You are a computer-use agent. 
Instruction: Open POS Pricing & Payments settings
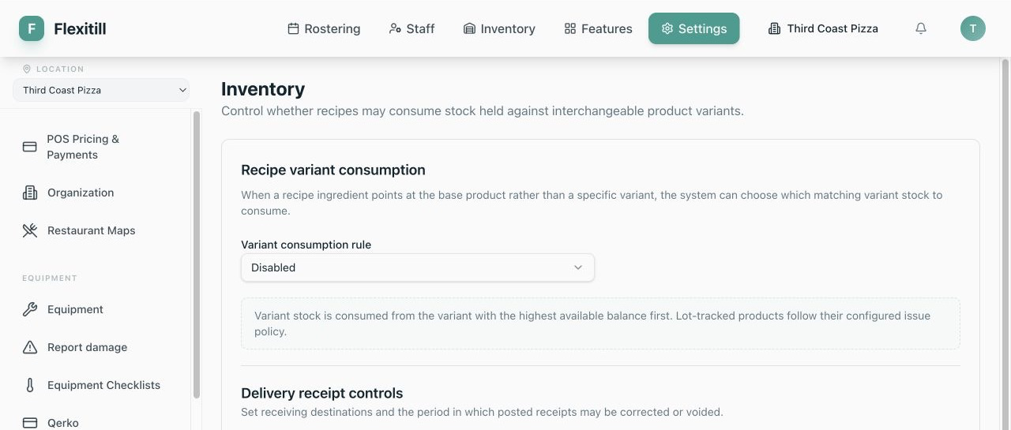[x=101, y=147]
